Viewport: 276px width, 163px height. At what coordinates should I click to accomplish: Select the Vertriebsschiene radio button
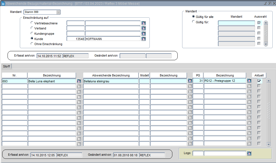pos(32,23)
